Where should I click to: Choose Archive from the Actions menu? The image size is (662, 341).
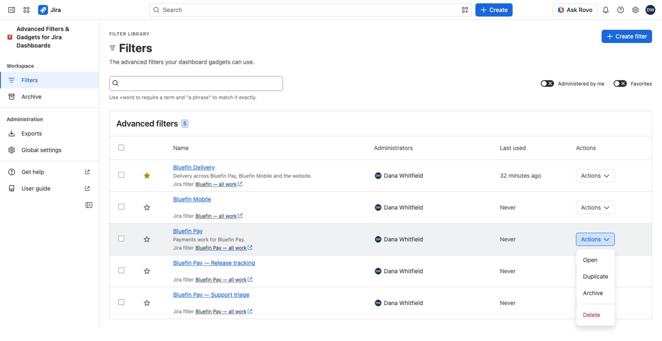(595, 293)
